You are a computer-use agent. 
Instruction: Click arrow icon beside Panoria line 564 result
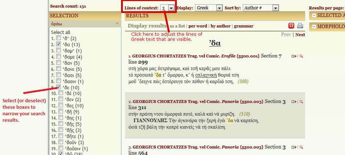click(x=294, y=147)
